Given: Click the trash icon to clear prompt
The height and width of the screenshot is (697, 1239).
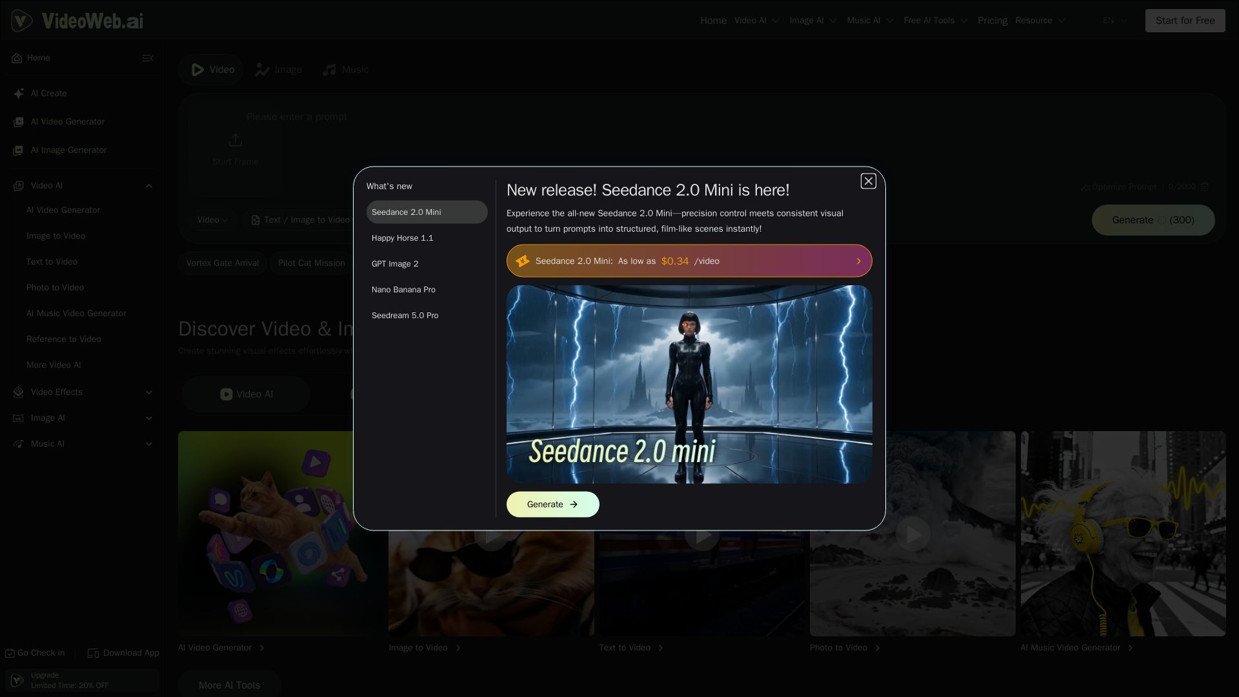Looking at the screenshot, I should (x=1205, y=187).
